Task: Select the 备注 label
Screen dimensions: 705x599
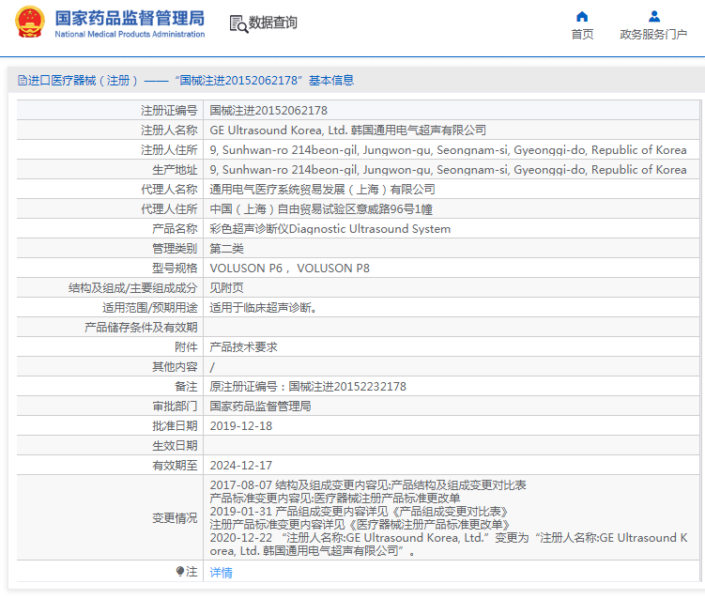Action: pyautogui.click(x=186, y=387)
